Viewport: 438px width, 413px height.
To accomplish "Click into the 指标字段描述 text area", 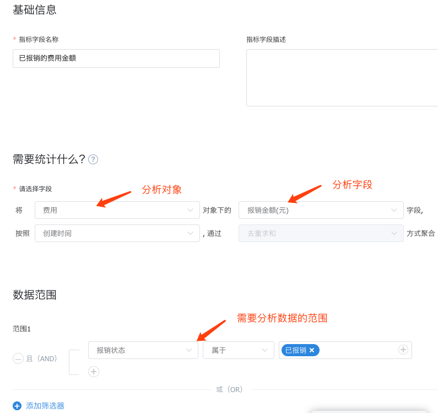I will coord(342,78).
